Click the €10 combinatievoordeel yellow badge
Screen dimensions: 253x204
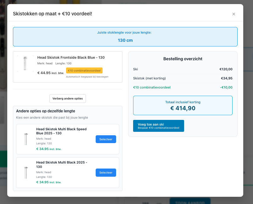(x=84, y=71)
